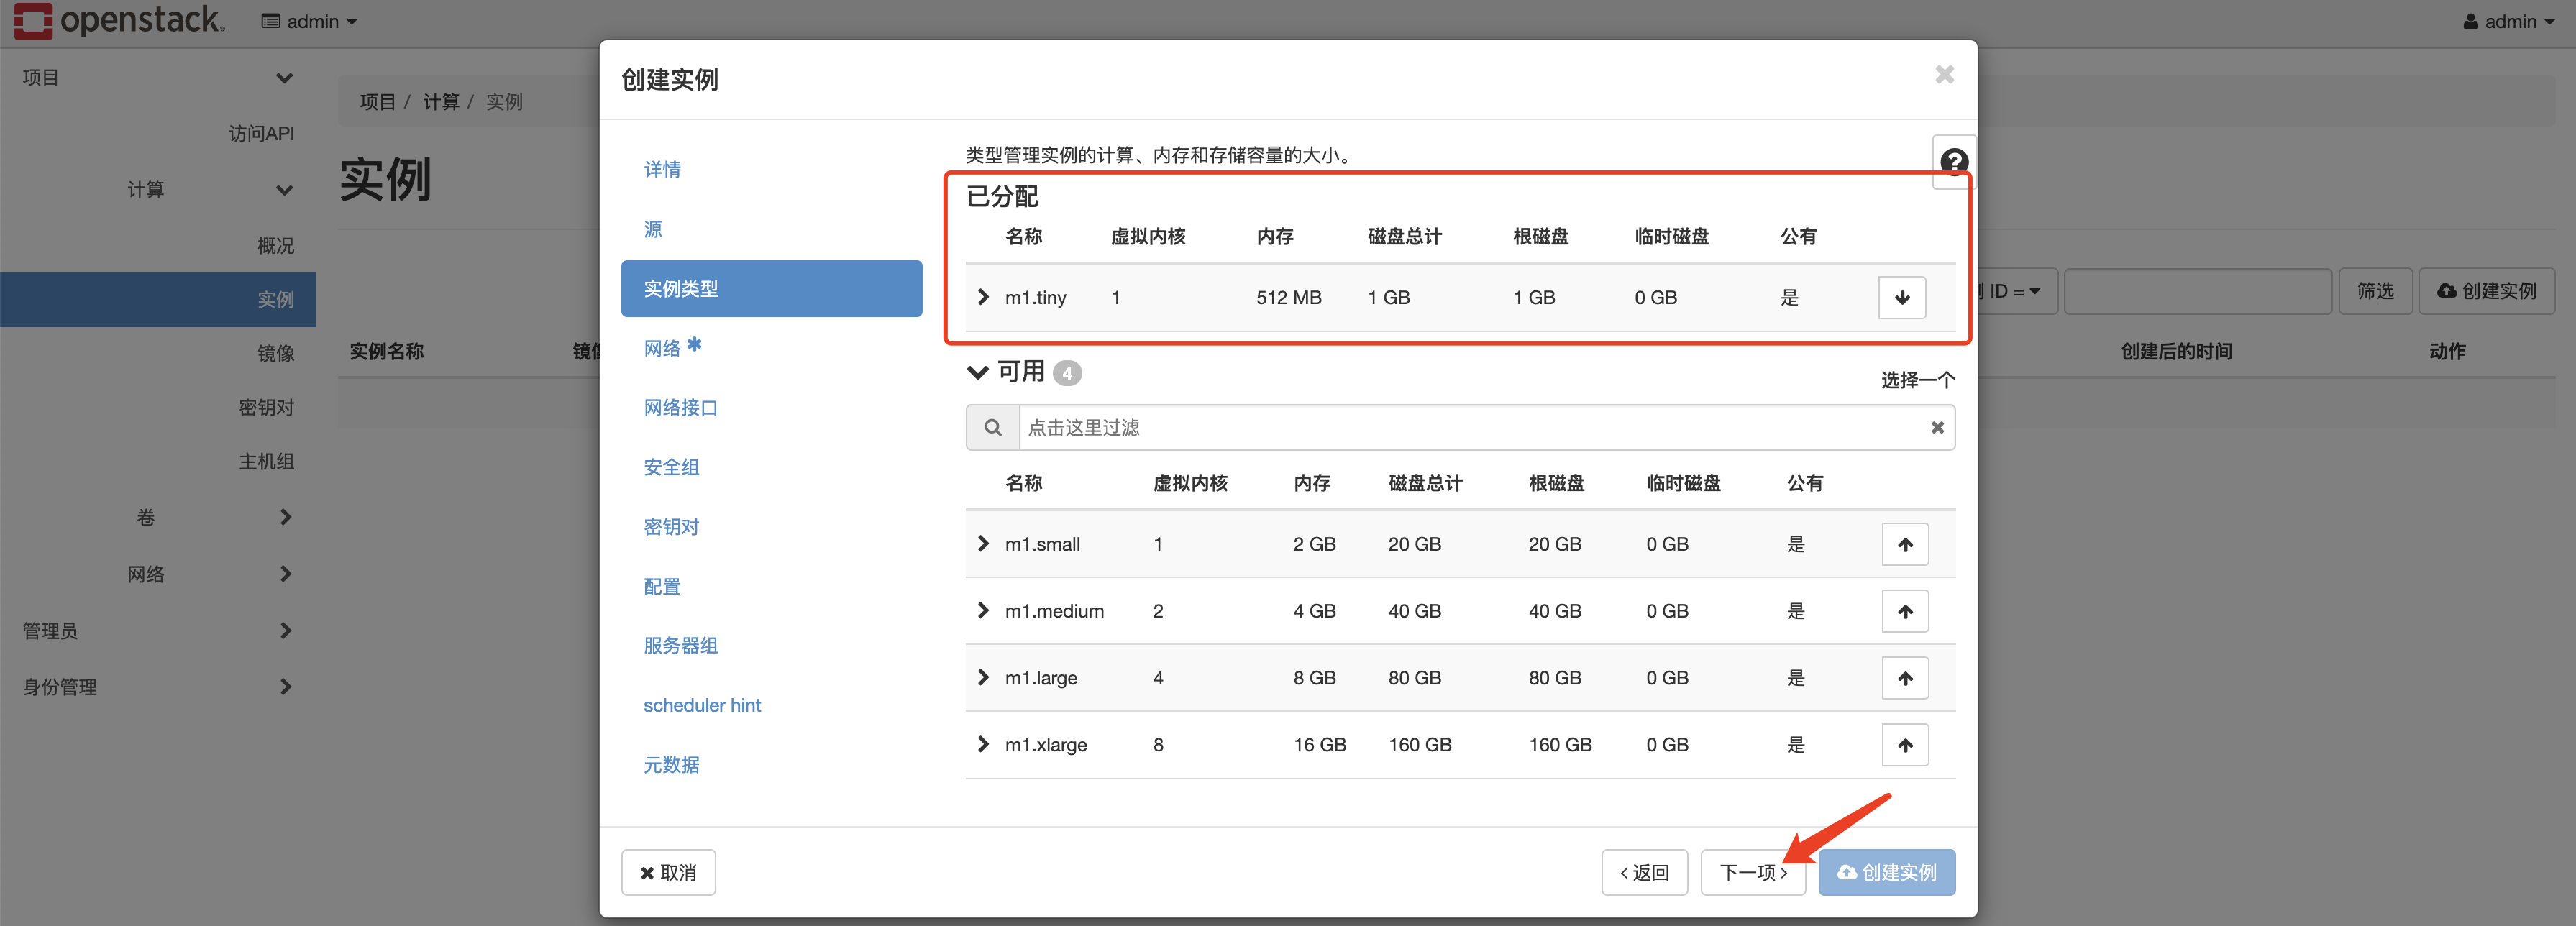
Task: Open the 密钥对 wizard step
Action: coord(671,527)
